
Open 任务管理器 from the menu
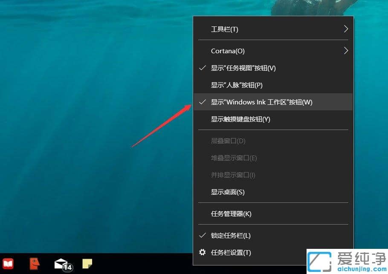tap(230, 213)
